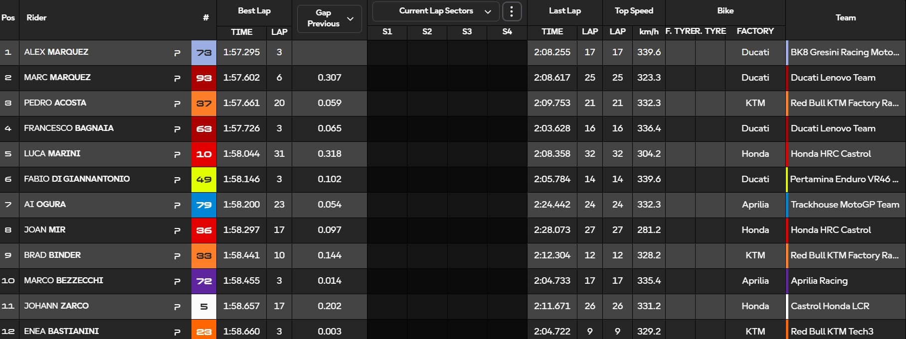The width and height of the screenshot is (906, 339).
Task: Click Brad Binder's pit status icon
Action: [177, 256]
